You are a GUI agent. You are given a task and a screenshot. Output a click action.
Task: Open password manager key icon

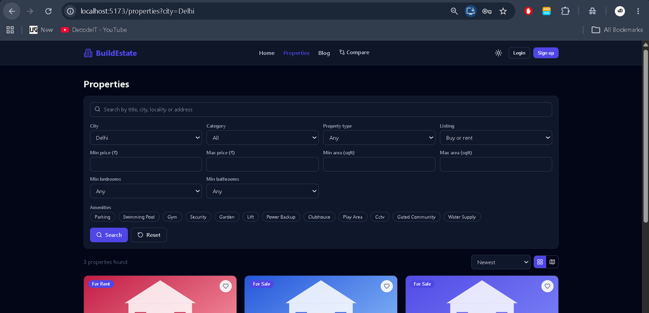[487, 11]
